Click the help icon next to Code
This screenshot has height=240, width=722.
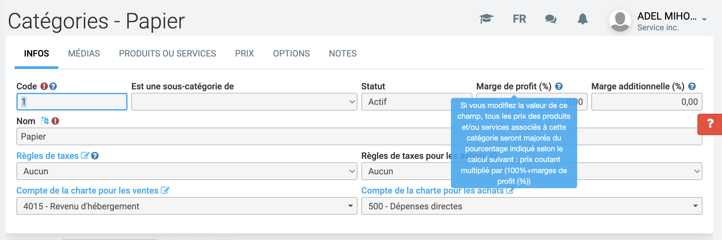click(53, 86)
